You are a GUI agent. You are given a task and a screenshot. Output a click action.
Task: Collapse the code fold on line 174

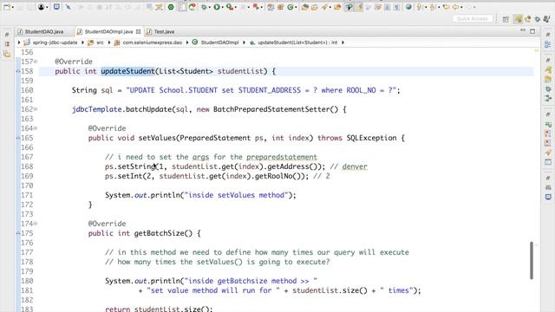coord(36,224)
